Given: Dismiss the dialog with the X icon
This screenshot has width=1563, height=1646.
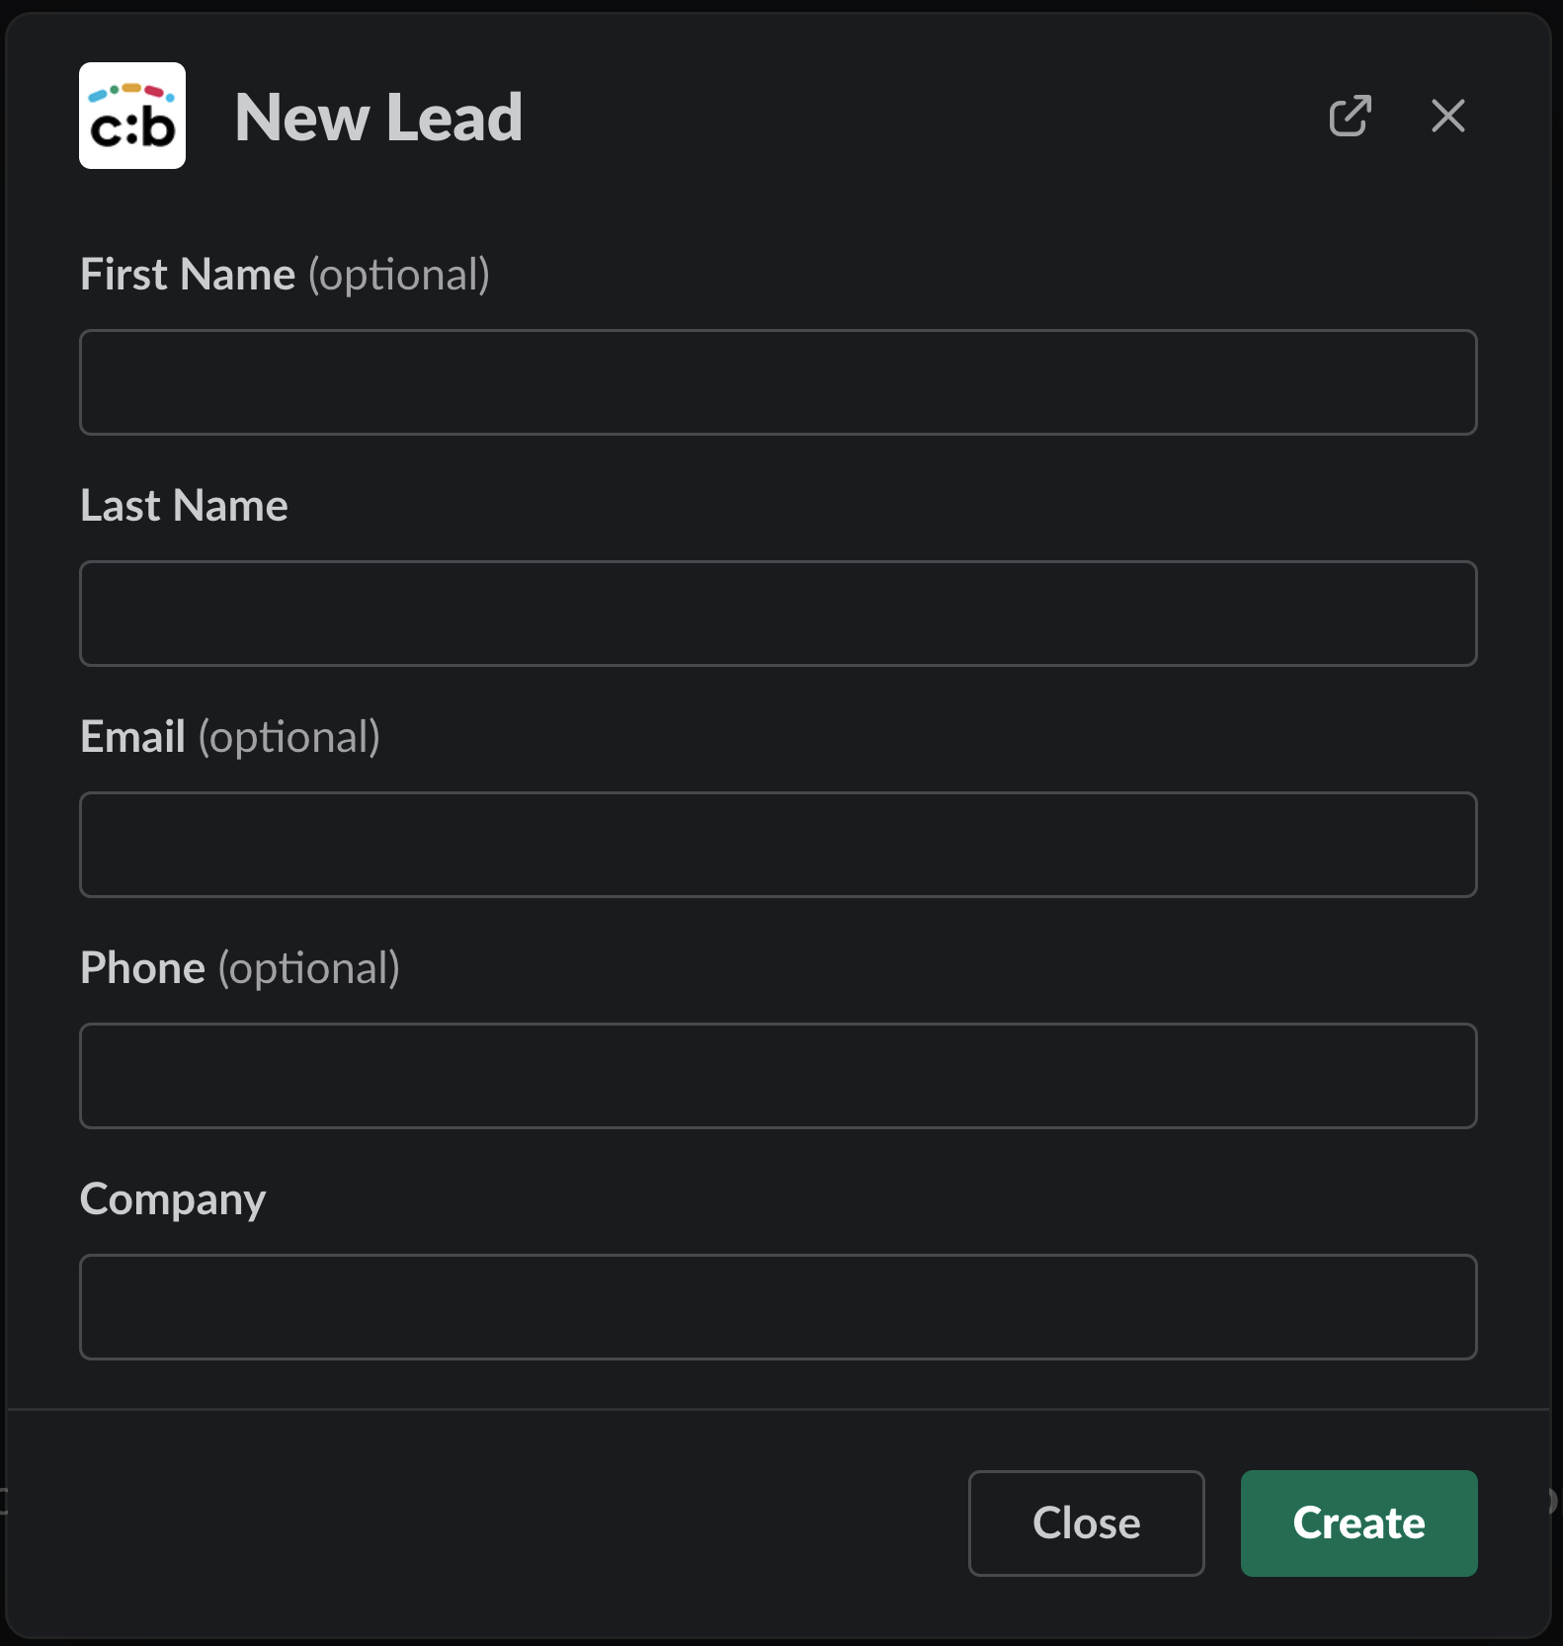Looking at the screenshot, I should pos(1447,116).
